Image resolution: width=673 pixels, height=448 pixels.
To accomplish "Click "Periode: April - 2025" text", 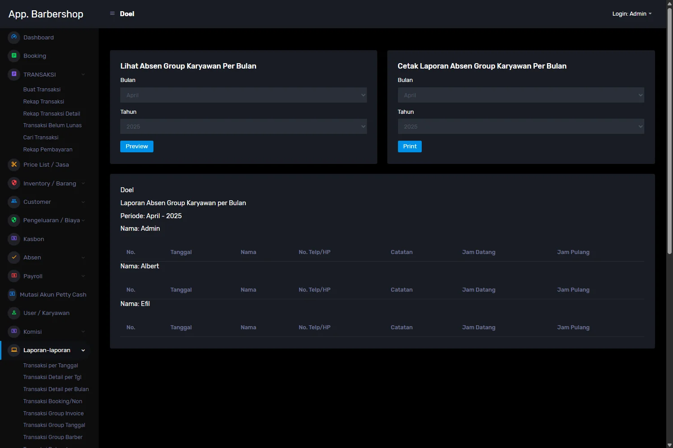I will 151,216.
